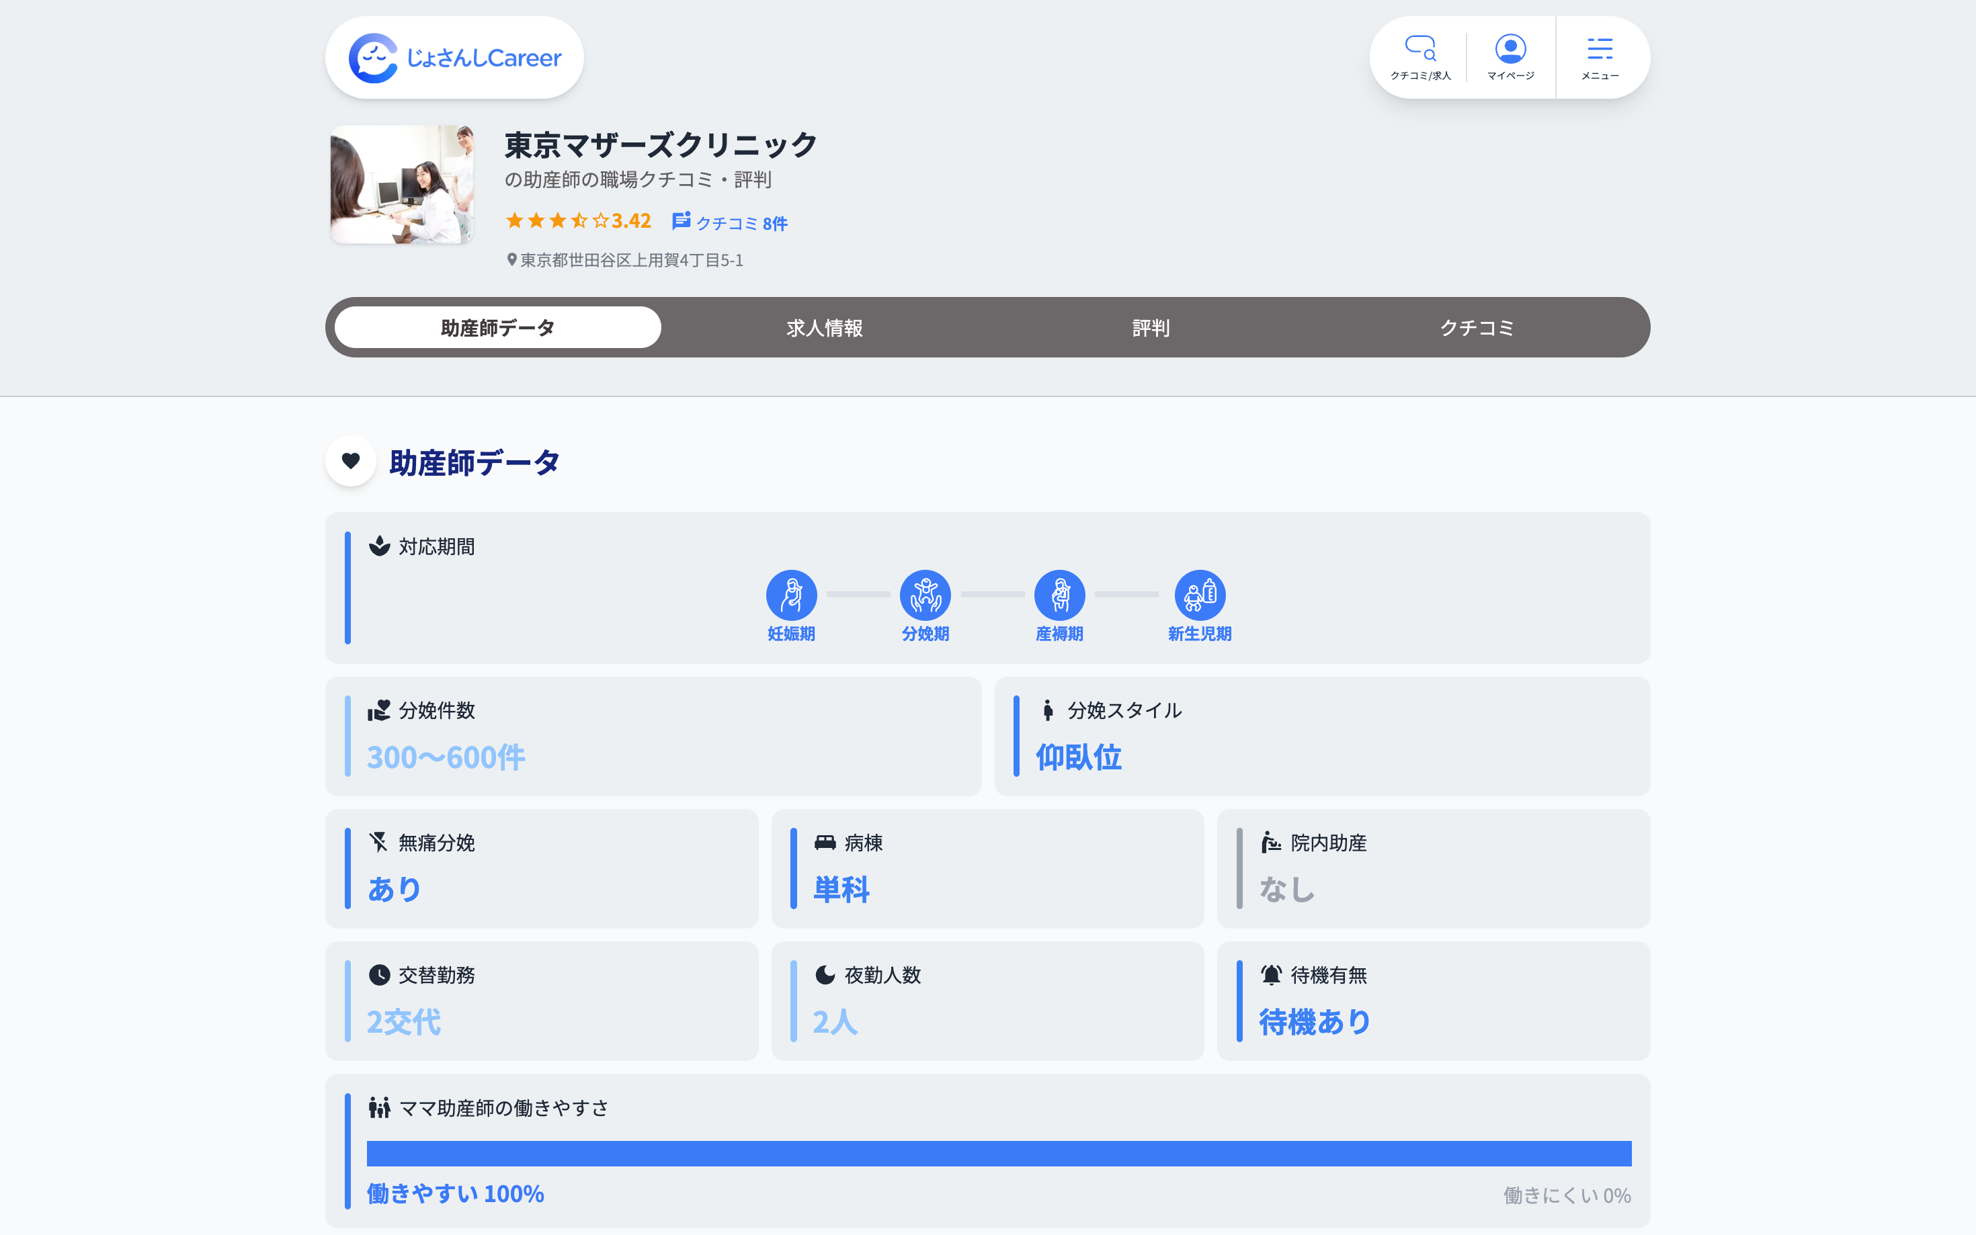This screenshot has width=1976, height=1235.
Task: Click the の助産師の職場クチコミ・評判 subtitle
Action: click(x=638, y=179)
